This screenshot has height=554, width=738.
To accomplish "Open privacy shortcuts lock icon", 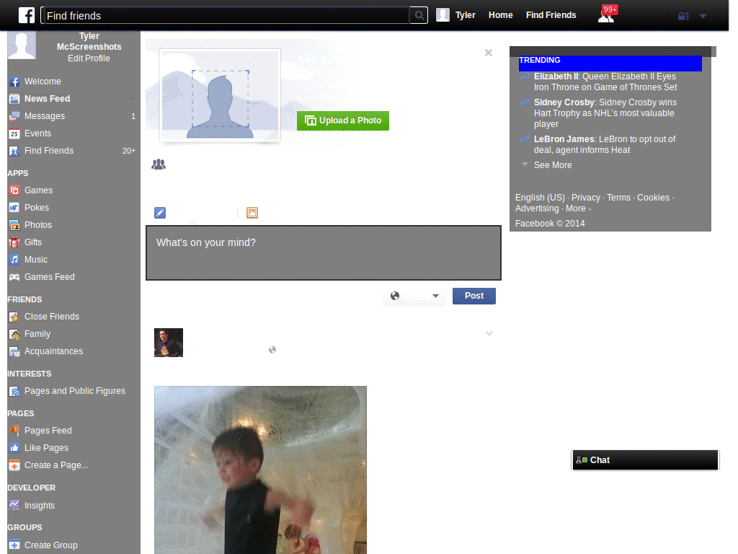I will (x=683, y=16).
